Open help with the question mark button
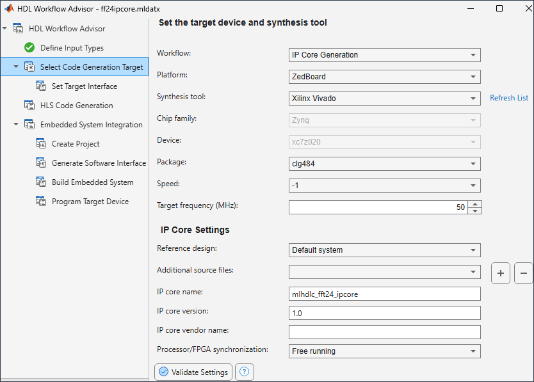The height and width of the screenshot is (382, 534). (244, 372)
